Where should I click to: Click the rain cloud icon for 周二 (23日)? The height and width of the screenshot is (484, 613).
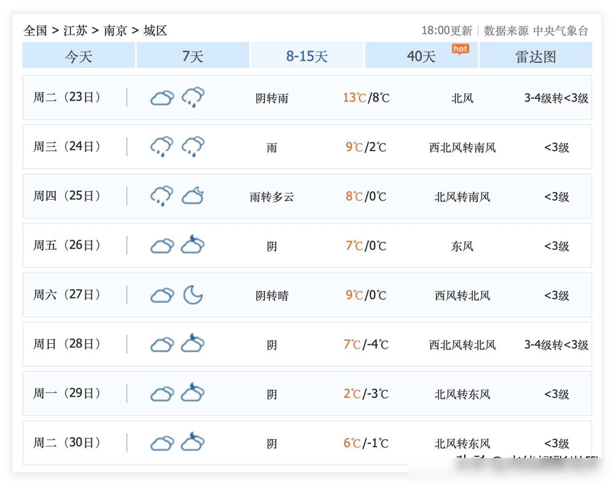[x=192, y=97]
